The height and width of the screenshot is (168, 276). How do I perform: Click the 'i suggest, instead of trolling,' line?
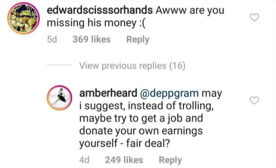[146, 106]
